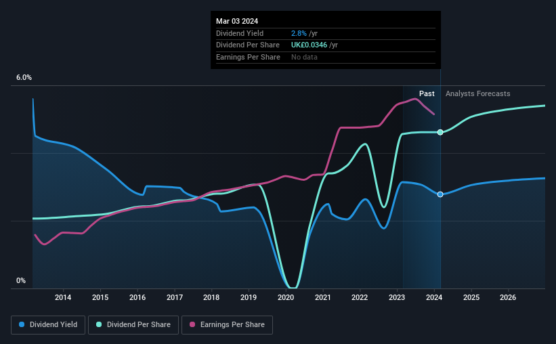
Task: Click the 2025 x-axis year label
Action: [471, 297]
